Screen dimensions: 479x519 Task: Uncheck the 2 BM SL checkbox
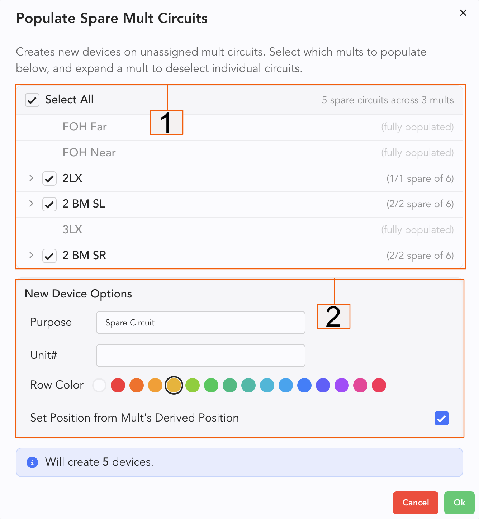click(49, 204)
